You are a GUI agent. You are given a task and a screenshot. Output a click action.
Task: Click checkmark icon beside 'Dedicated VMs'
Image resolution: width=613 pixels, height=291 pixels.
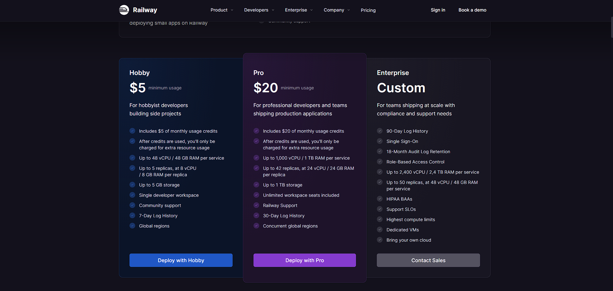point(380,229)
